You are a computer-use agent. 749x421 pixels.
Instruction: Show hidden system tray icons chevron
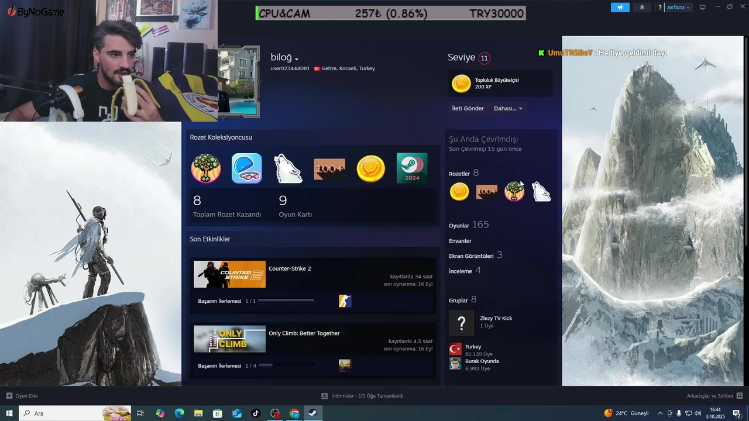pyautogui.click(x=660, y=413)
